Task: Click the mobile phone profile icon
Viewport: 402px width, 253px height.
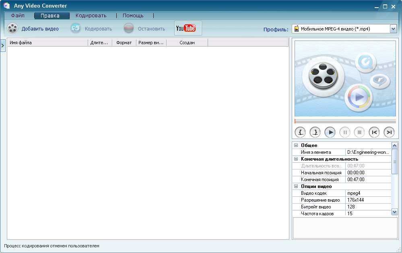Action: (x=297, y=29)
